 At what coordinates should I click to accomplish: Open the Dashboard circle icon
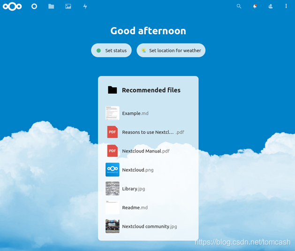point(34,7)
